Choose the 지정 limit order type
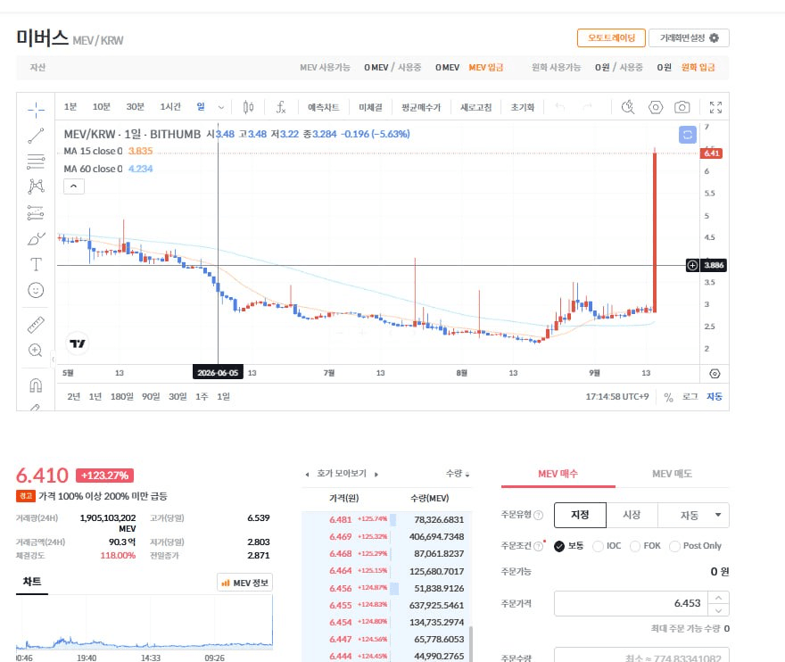 tap(580, 515)
